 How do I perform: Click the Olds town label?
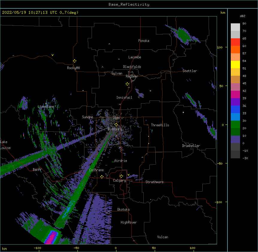click(116, 118)
